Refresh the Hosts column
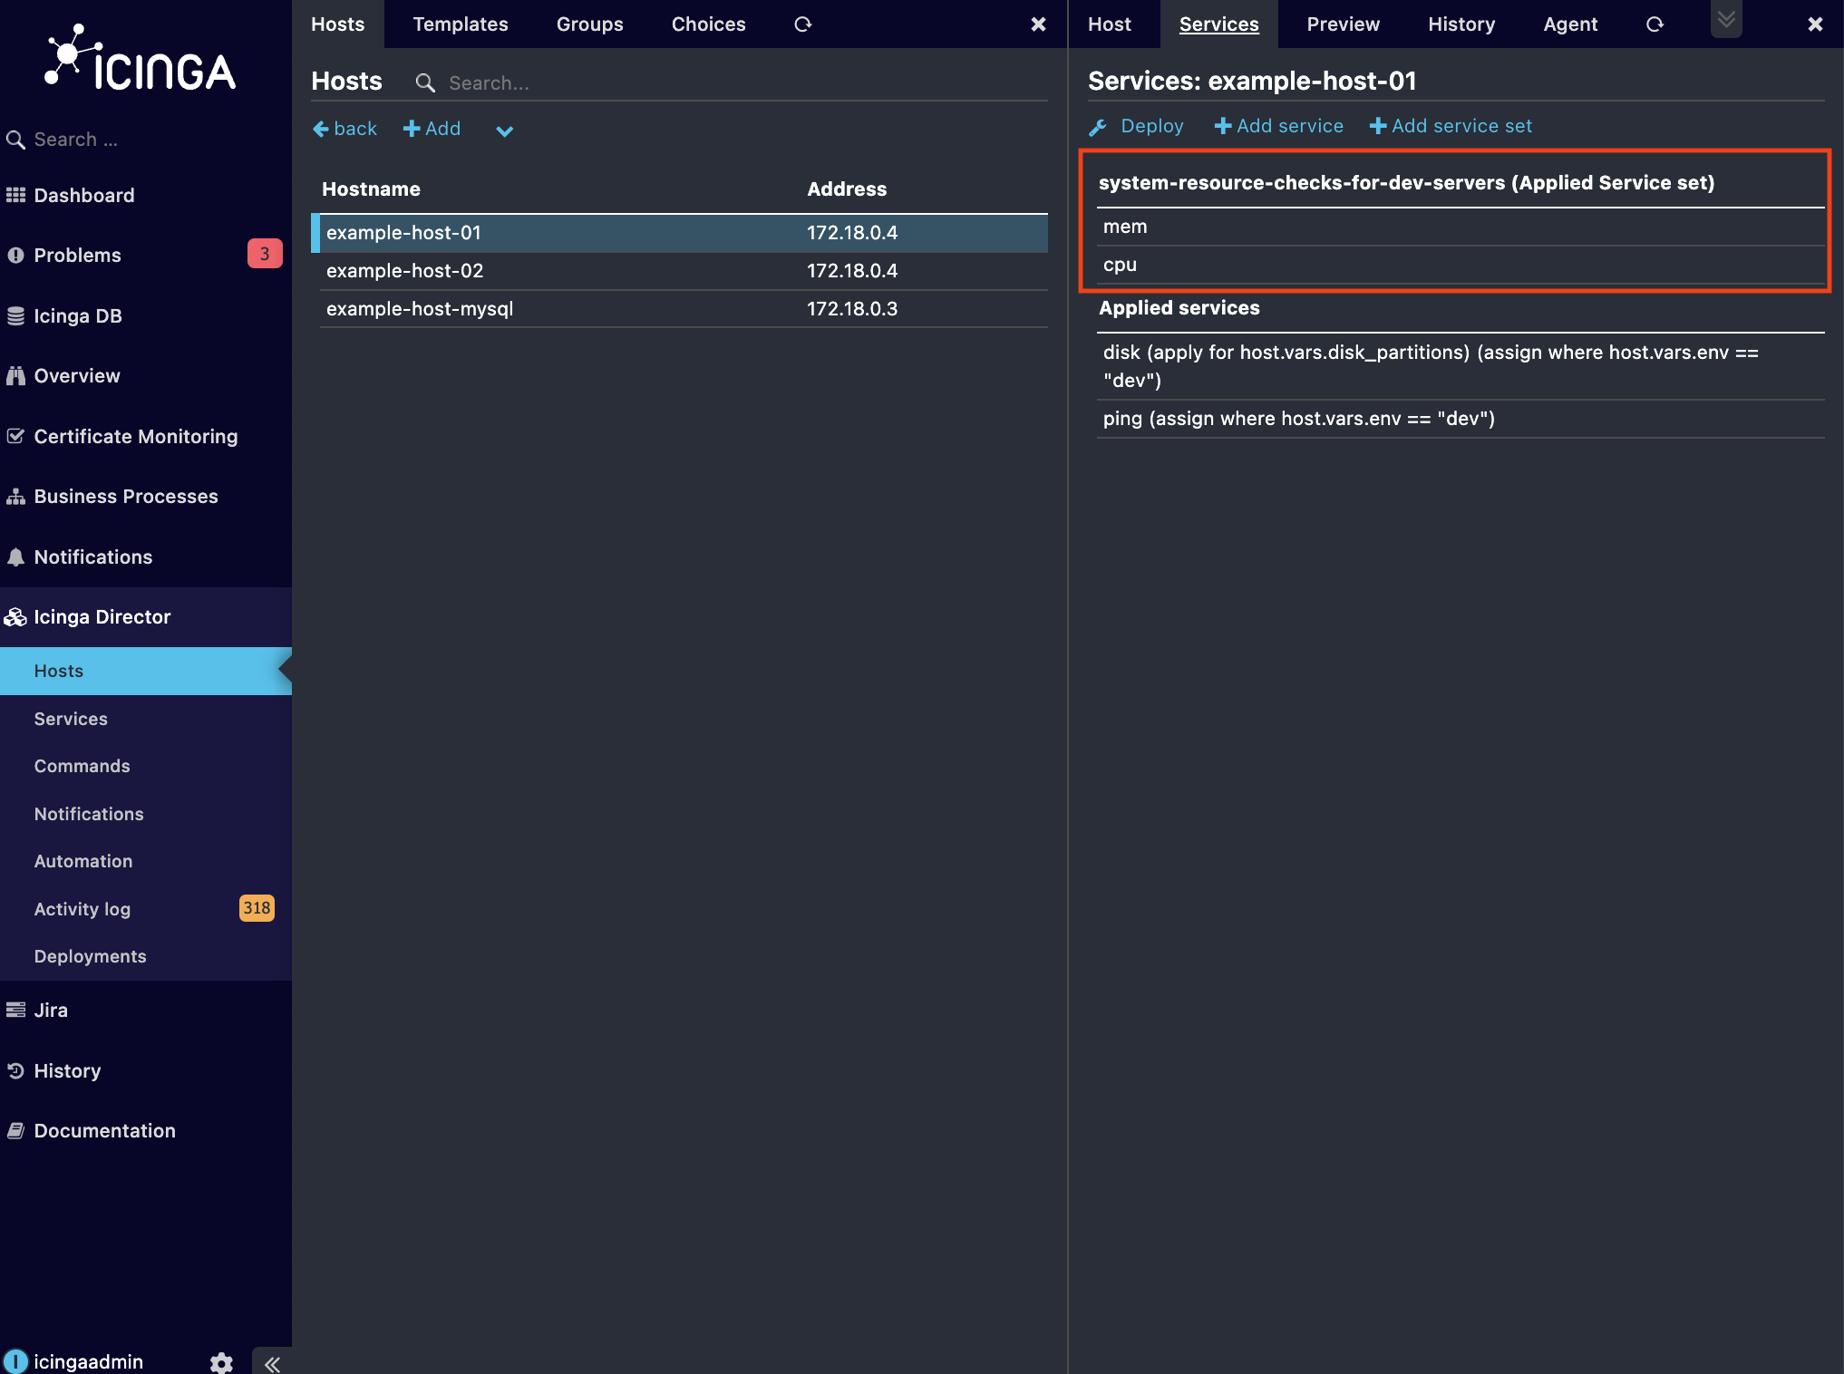This screenshot has height=1374, width=1844. pyautogui.click(x=802, y=24)
